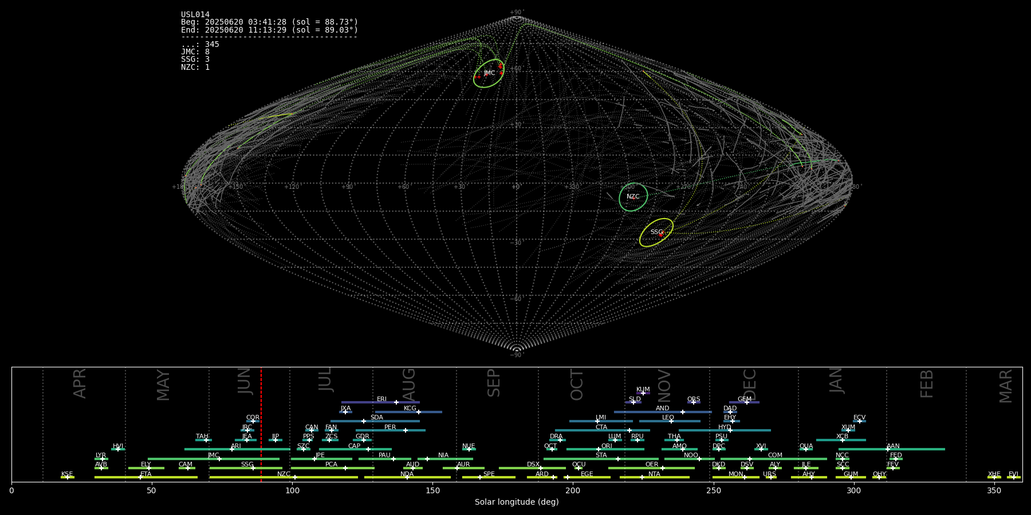Click the 'JMC: 8' count in legend

click(x=195, y=52)
